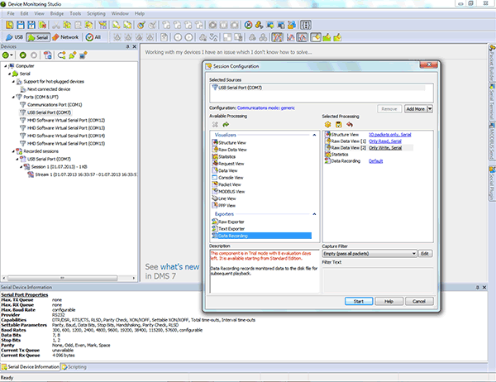Toggle the Serial device filter
Screen dimensions: 496x382
(x=38, y=37)
